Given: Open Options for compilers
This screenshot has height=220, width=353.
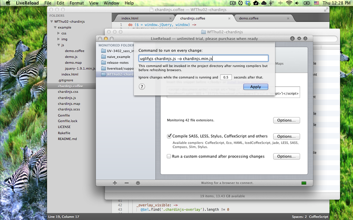Looking at the screenshot, I should [x=286, y=136].
